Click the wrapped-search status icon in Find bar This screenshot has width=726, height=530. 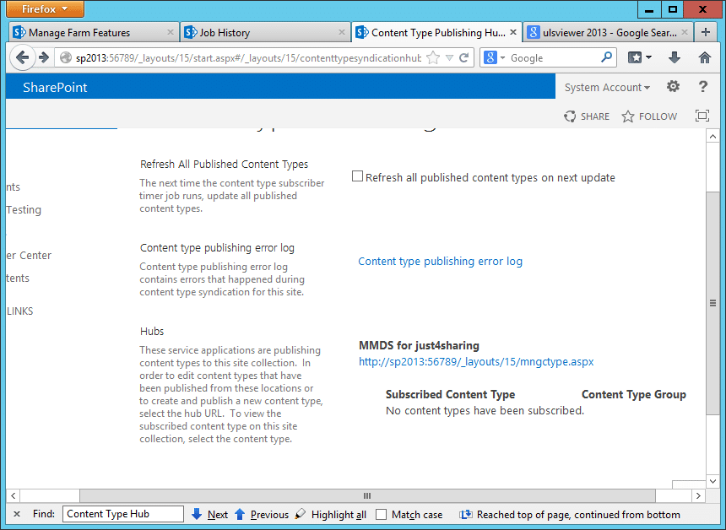click(x=466, y=514)
